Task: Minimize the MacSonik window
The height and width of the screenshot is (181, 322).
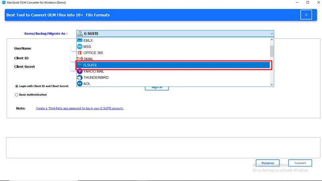Action: (x=297, y=2)
